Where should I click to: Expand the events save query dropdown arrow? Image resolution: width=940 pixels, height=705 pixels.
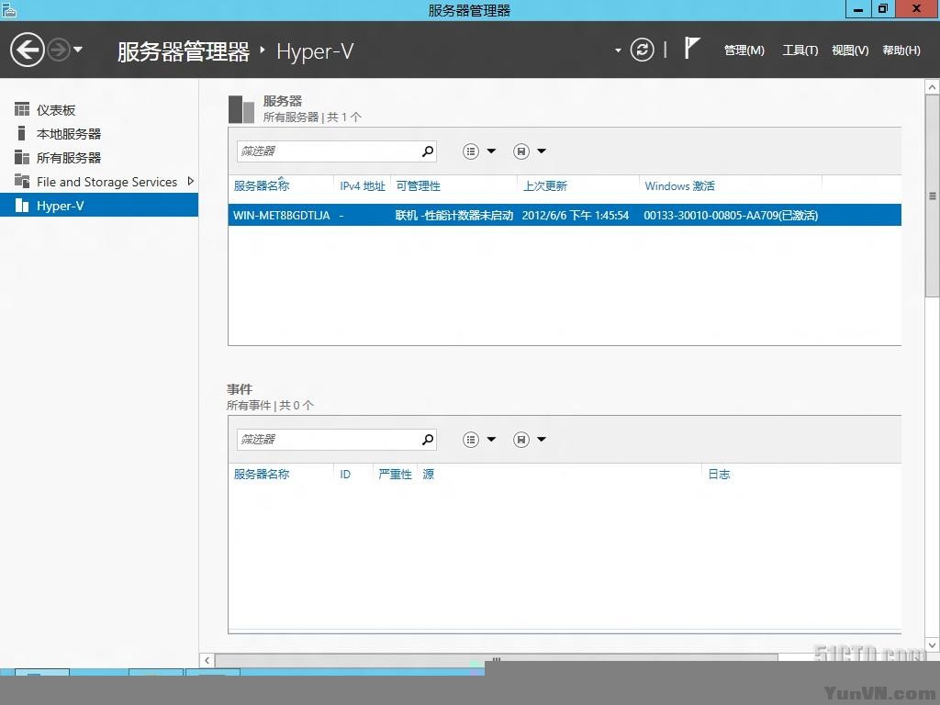click(x=542, y=440)
